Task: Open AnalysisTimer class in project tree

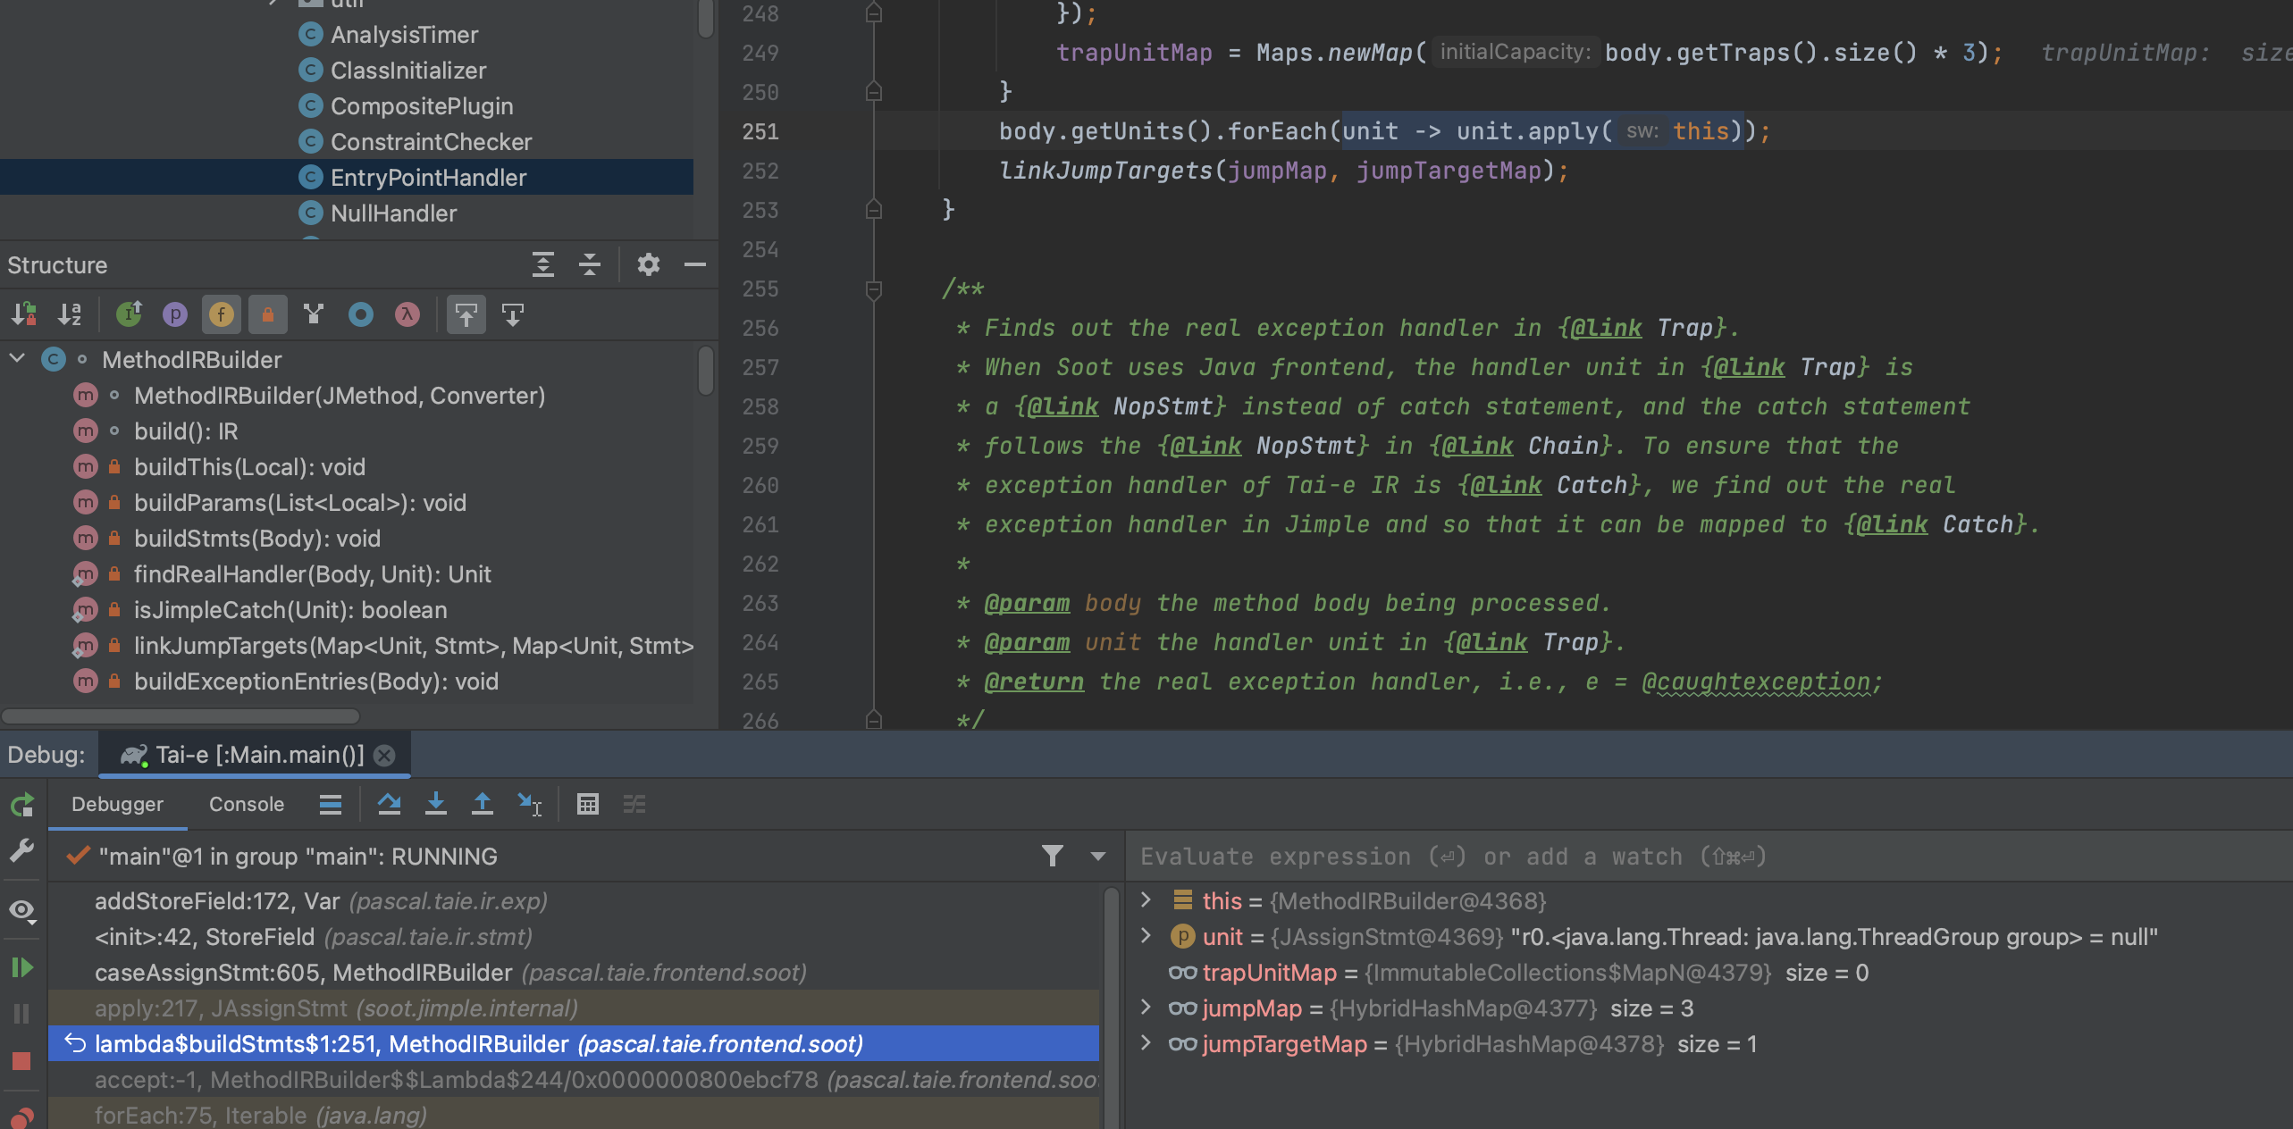Action: 404,35
